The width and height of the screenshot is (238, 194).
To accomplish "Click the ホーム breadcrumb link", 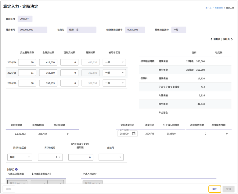I will pos(208,8).
